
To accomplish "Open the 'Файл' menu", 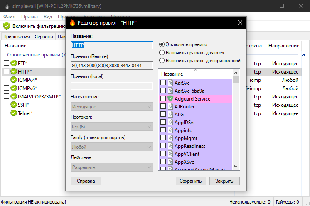I will [x=9, y=16].
